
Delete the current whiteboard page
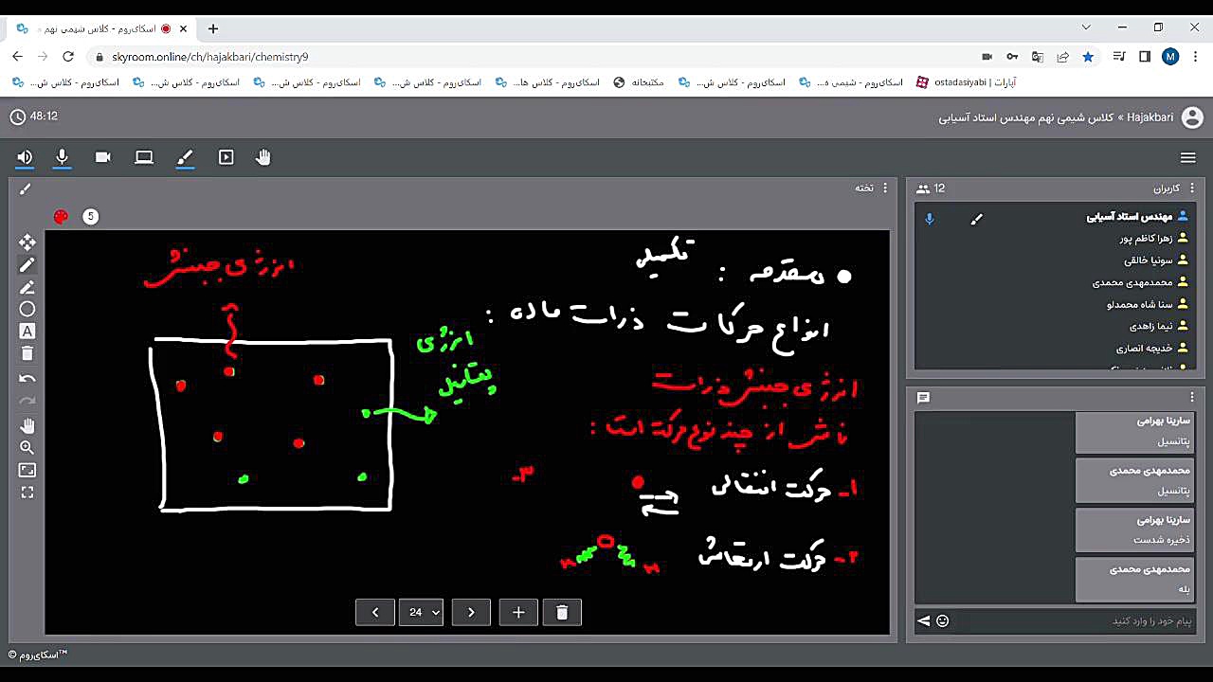(x=562, y=613)
